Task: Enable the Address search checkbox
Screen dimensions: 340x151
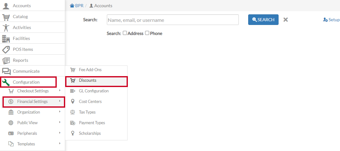Action: tap(125, 33)
